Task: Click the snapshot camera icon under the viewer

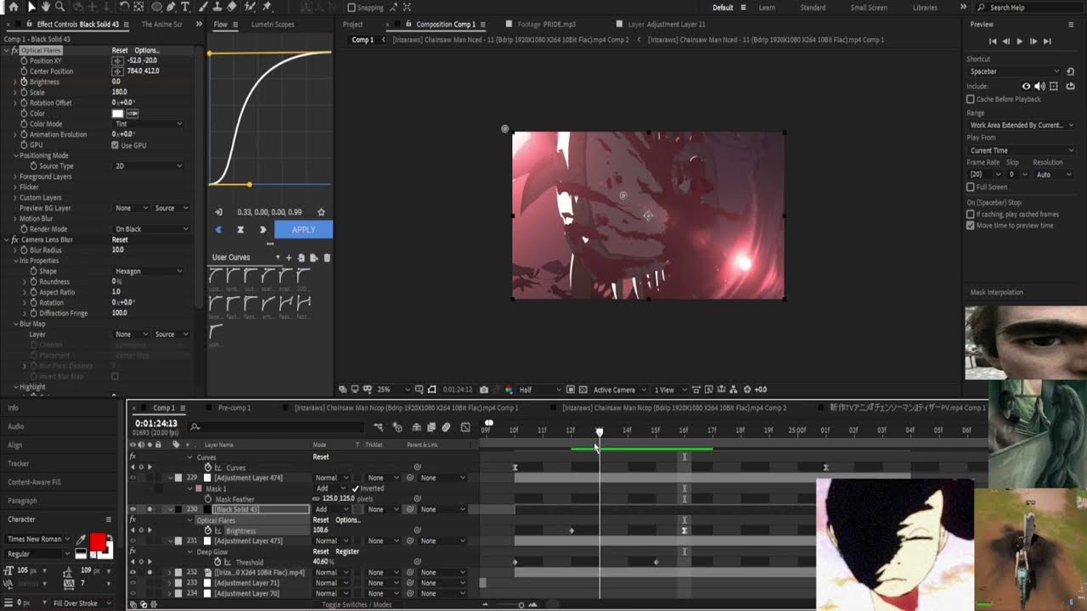Action: (484, 390)
